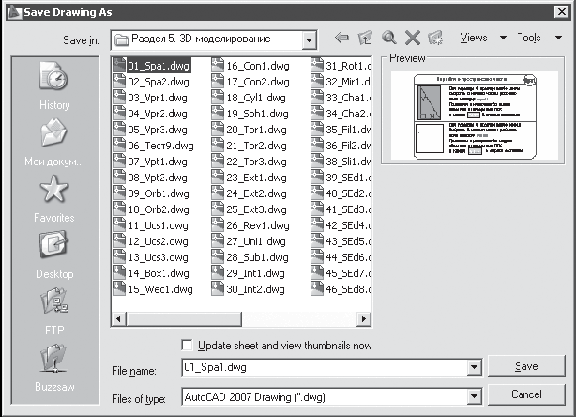Viewport: 576px width, 417px height.
Task: Click the Back arrow icon in toolbar
Action: [x=341, y=39]
